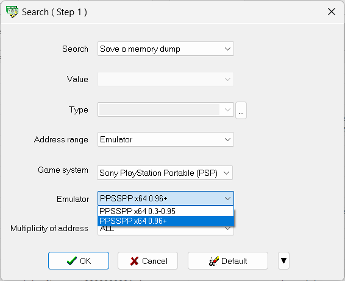
Task: Click the Type dropdown field
Action: click(x=165, y=109)
